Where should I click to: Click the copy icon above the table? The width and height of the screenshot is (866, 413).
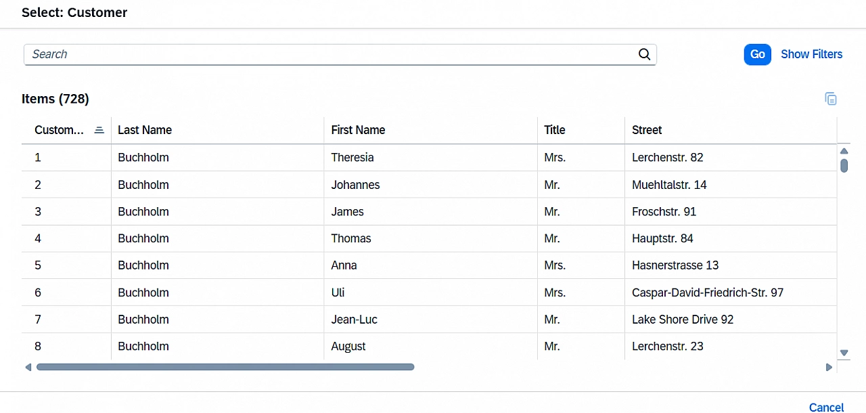click(x=831, y=99)
